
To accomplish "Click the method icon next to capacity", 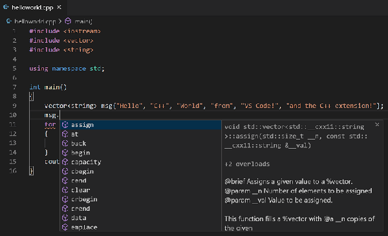I will tap(65, 162).
